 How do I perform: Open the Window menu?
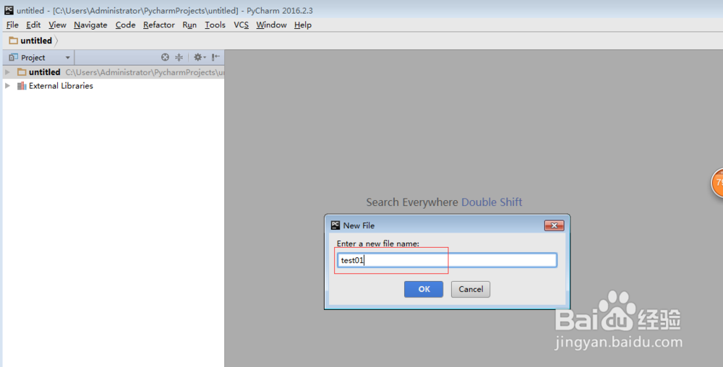click(272, 25)
